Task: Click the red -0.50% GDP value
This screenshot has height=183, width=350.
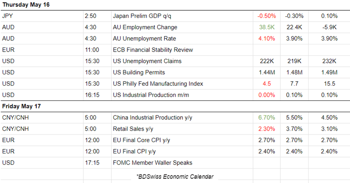Action: tap(266, 16)
